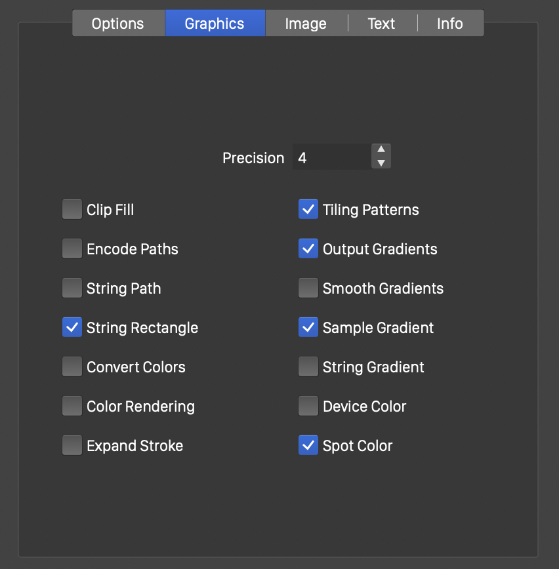Open the Info tab
Viewport: 559px width, 569px height.
click(450, 24)
